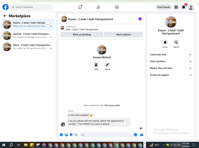The height and width of the screenshot is (148, 199).
Task: Click Kasara's avatar beside messages
Action: pyautogui.click(x=63, y=125)
